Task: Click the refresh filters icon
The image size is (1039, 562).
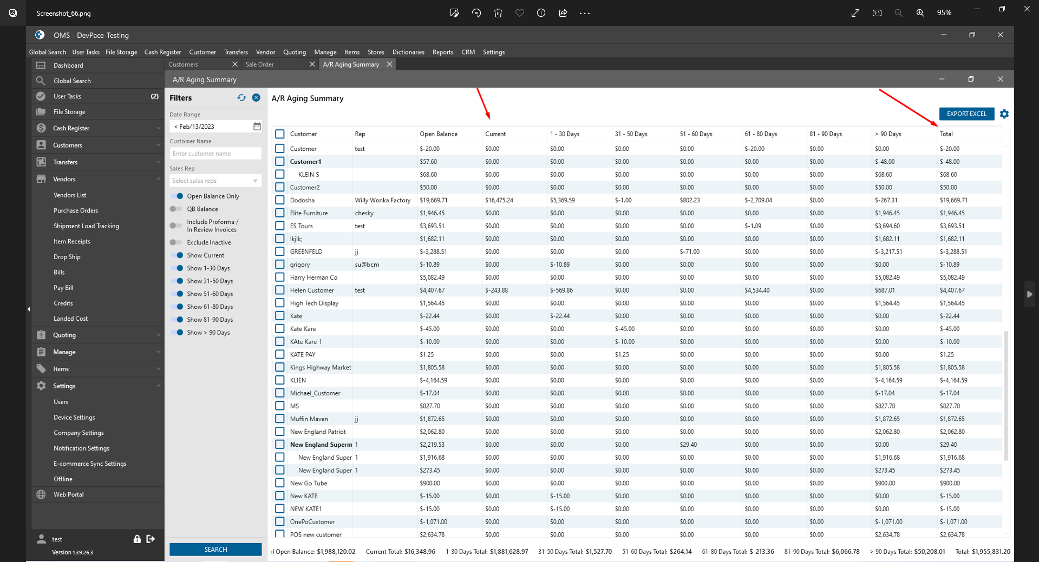Action: click(x=241, y=98)
